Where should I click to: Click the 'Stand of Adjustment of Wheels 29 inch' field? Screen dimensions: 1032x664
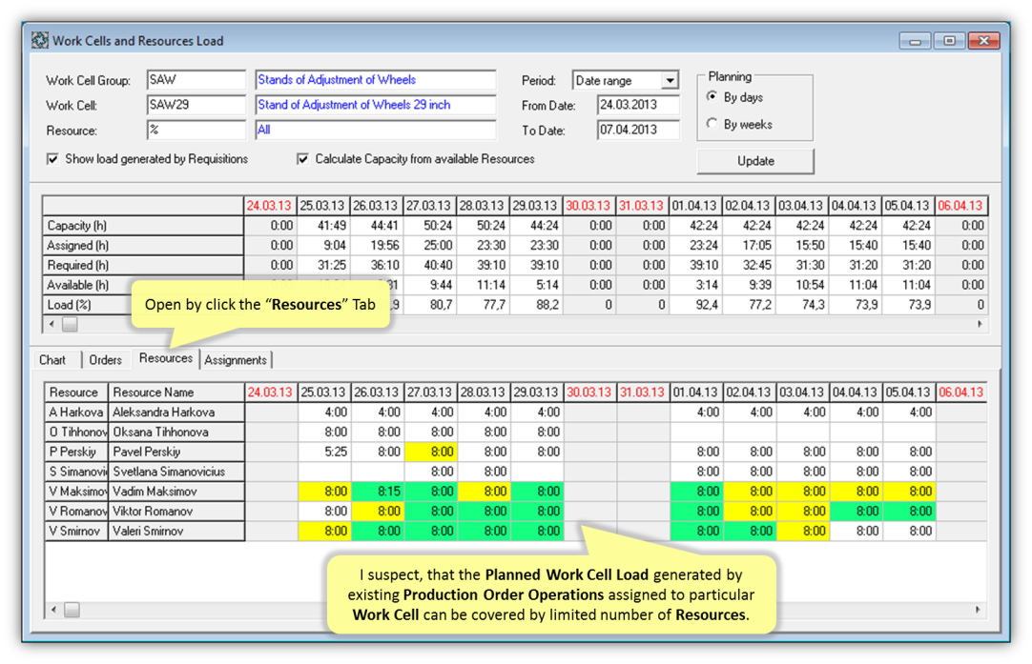point(376,105)
